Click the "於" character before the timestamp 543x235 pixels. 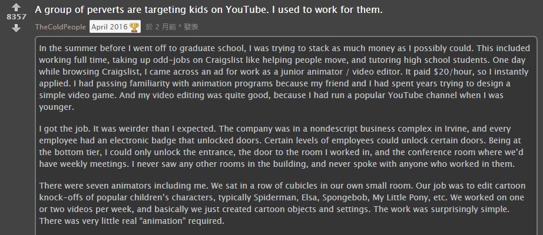pyautogui.click(x=150, y=27)
